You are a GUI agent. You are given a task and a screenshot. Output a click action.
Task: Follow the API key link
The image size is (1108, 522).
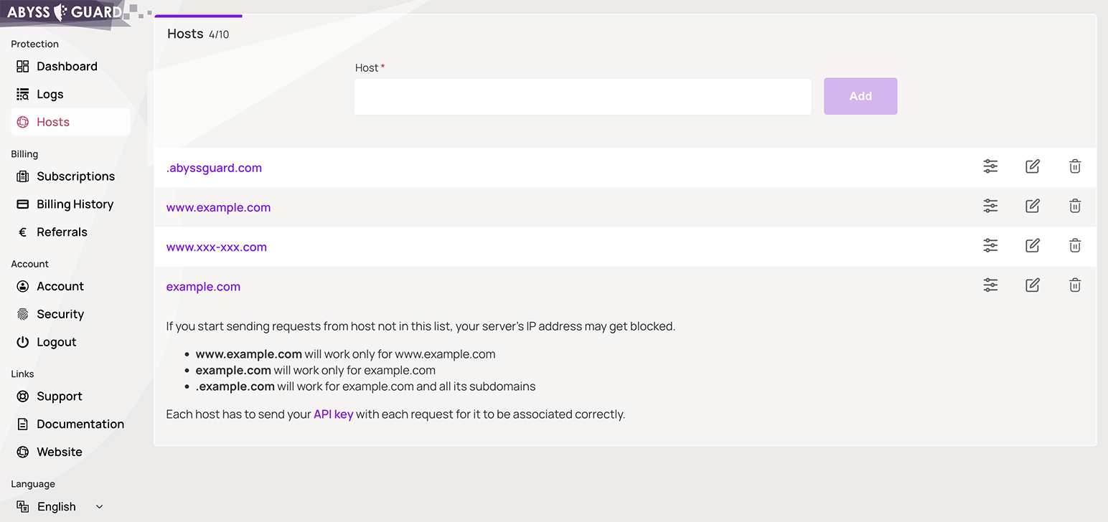pos(333,414)
